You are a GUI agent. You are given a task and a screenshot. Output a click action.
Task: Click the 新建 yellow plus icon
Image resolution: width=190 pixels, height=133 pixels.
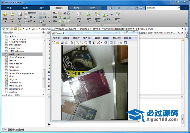(5, 14)
